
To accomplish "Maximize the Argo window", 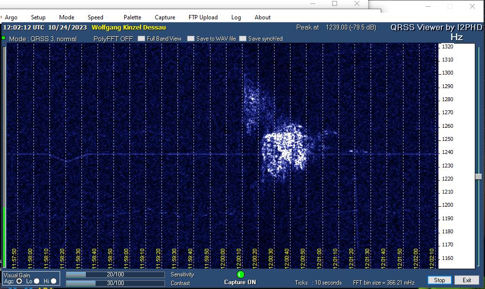I will 335,4.
